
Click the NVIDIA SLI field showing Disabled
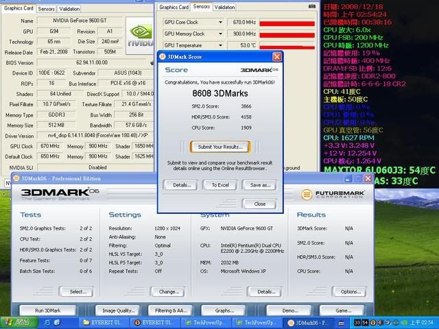[95, 167]
